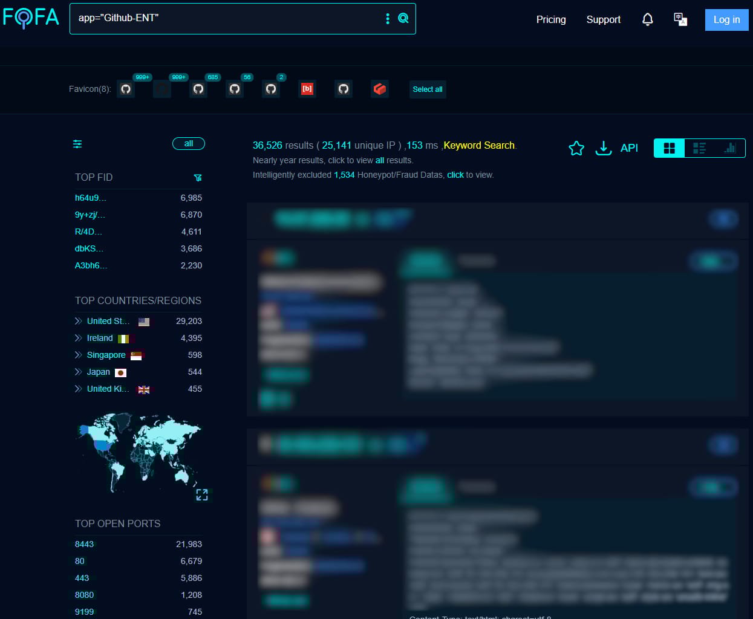Download results using the download icon

pyautogui.click(x=604, y=148)
